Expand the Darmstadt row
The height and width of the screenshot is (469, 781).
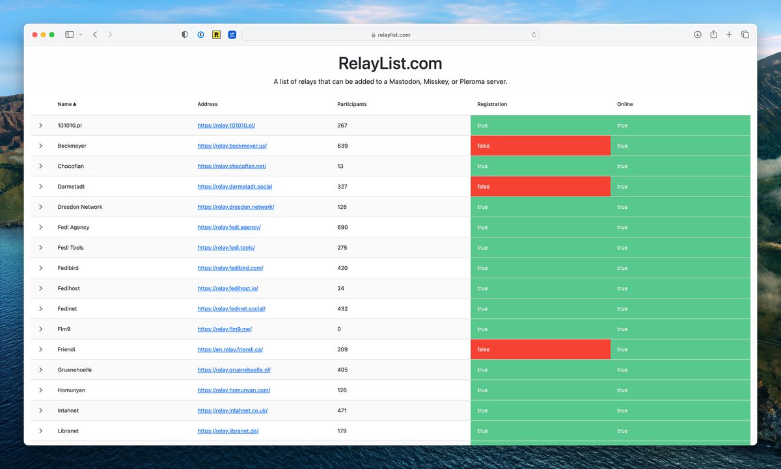point(40,187)
